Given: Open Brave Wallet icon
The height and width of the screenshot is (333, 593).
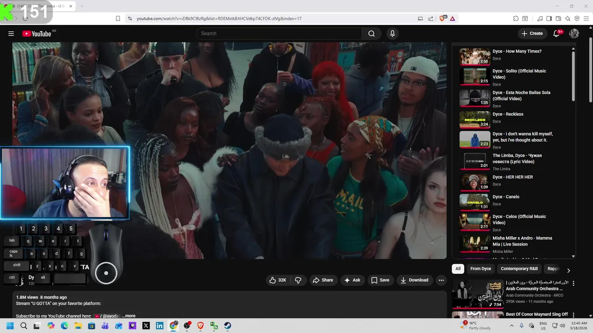Looking at the screenshot, I should coord(558,18).
